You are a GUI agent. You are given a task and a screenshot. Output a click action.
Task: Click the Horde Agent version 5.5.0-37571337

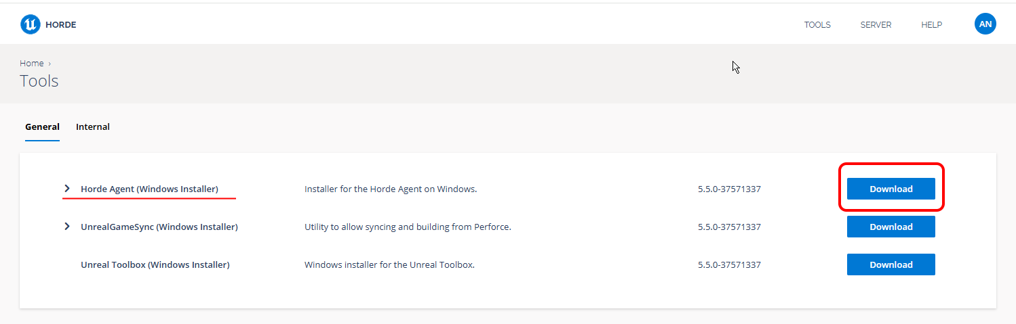pyautogui.click(x=729, y=189)
